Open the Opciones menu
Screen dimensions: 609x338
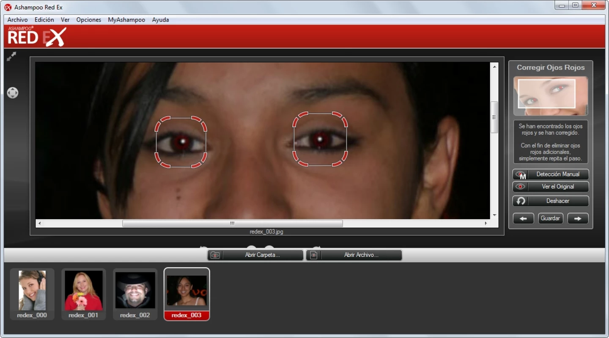[88, 20]
